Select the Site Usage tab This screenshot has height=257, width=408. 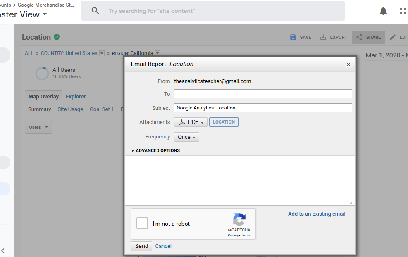point(70,109)
